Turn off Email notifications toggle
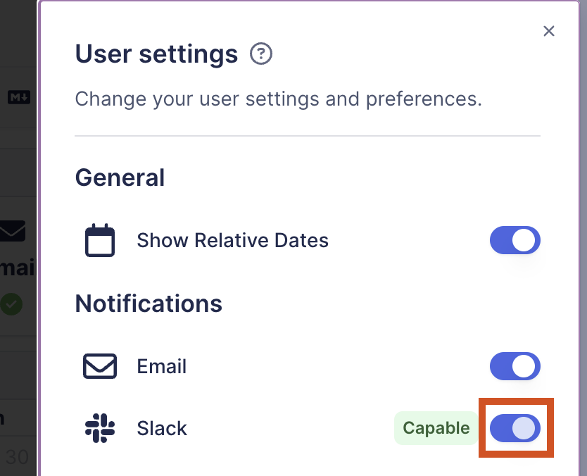The width and height of the screenshot is (587, 476). [515, 367]
